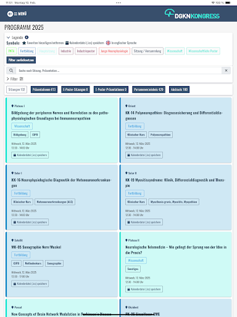Open the KK-19 Myositissyndrome session
The image size is (237, 317).
point(175,183)
